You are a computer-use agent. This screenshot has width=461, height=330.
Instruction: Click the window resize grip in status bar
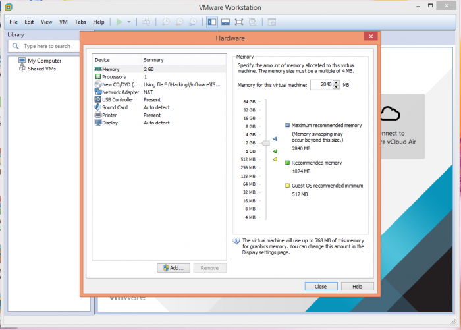[453, 321]
